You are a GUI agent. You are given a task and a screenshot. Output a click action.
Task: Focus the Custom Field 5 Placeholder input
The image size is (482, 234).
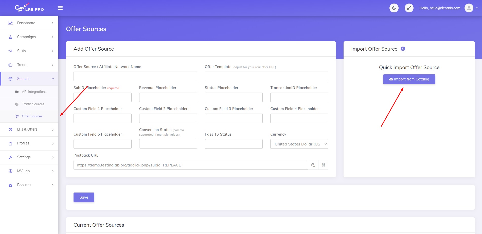click(x=102, y=144)
